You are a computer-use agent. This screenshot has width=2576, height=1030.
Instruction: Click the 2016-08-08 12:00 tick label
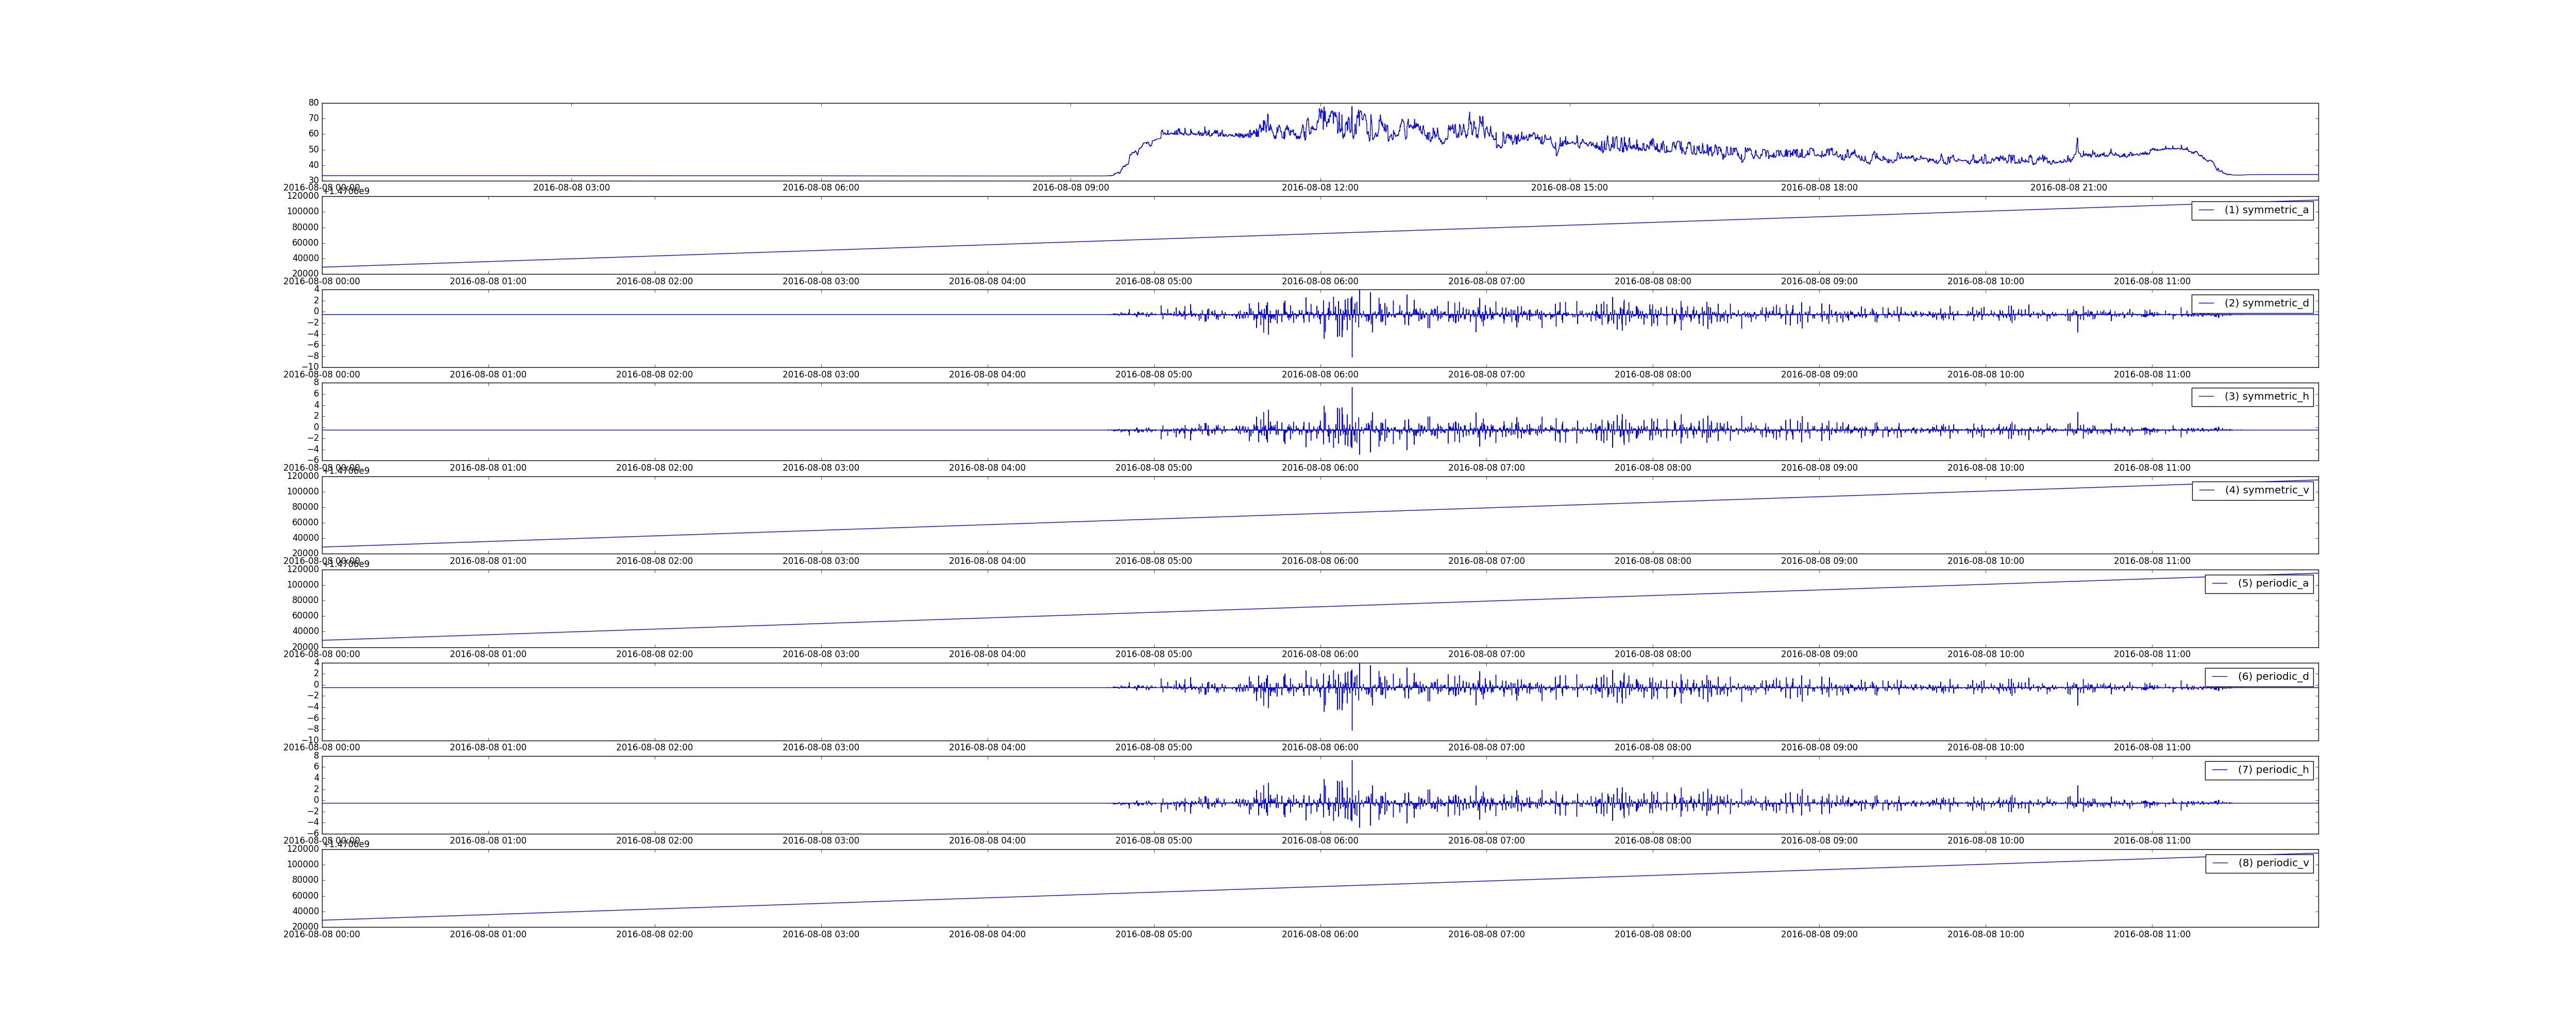pos(1320,188)
